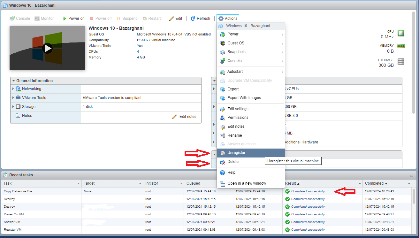The height and width of the screenshot is (238, 419).
Task: Sort tasks by Result header
Action: [293, 183]
